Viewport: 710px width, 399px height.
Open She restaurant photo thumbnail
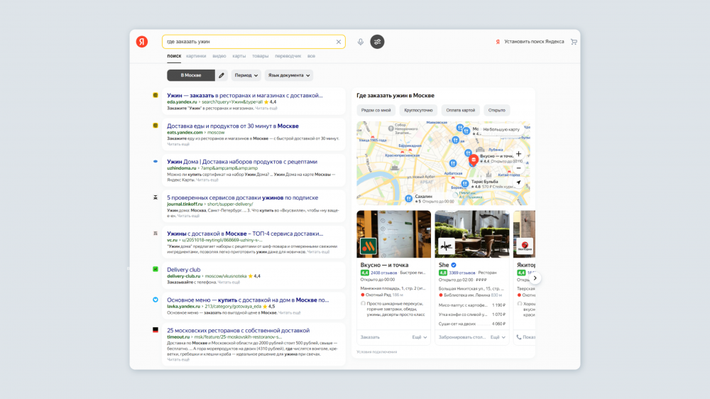point(472,234)
